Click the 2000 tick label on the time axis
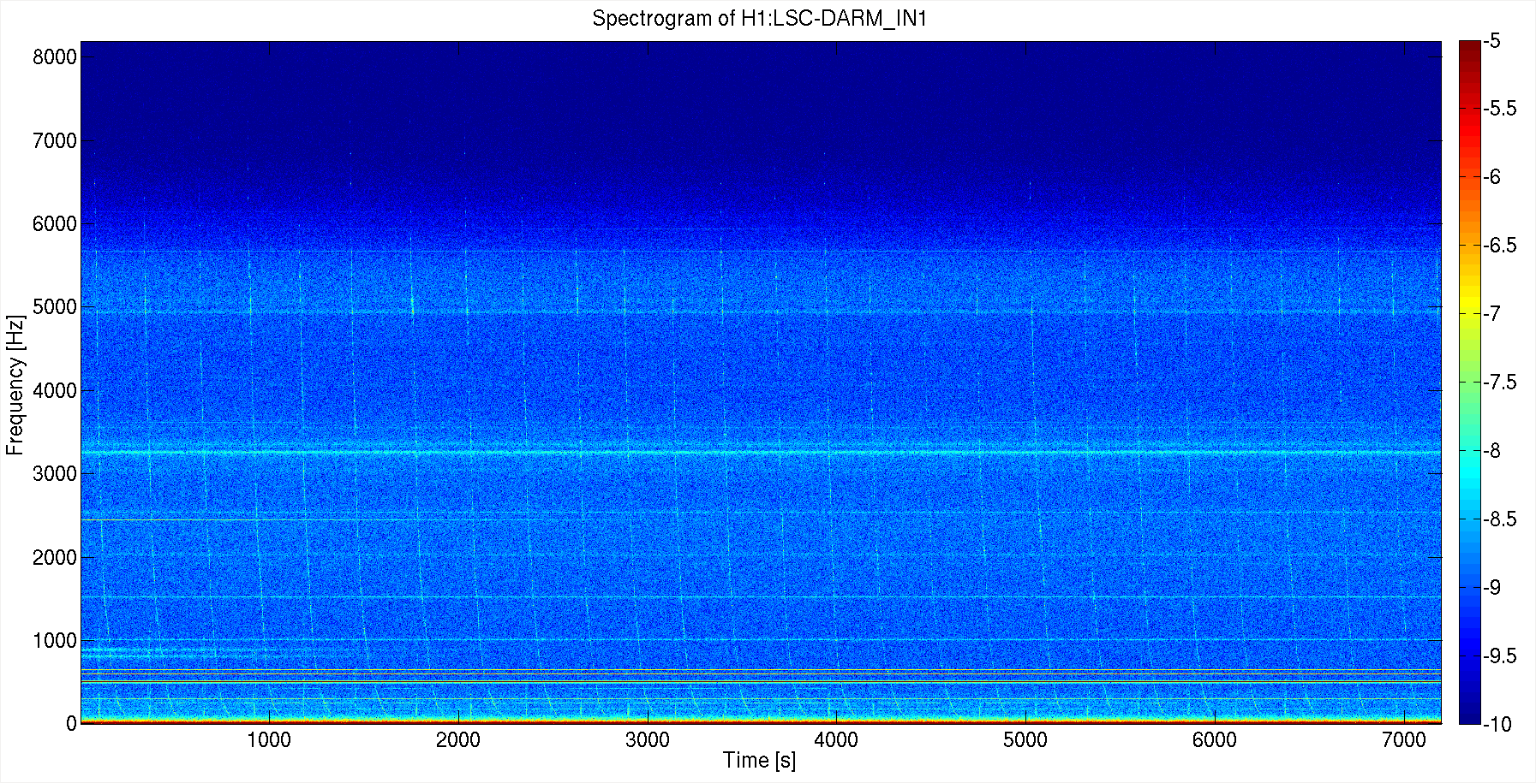This screenshot has width=1536, height=783. pos(458,740)
